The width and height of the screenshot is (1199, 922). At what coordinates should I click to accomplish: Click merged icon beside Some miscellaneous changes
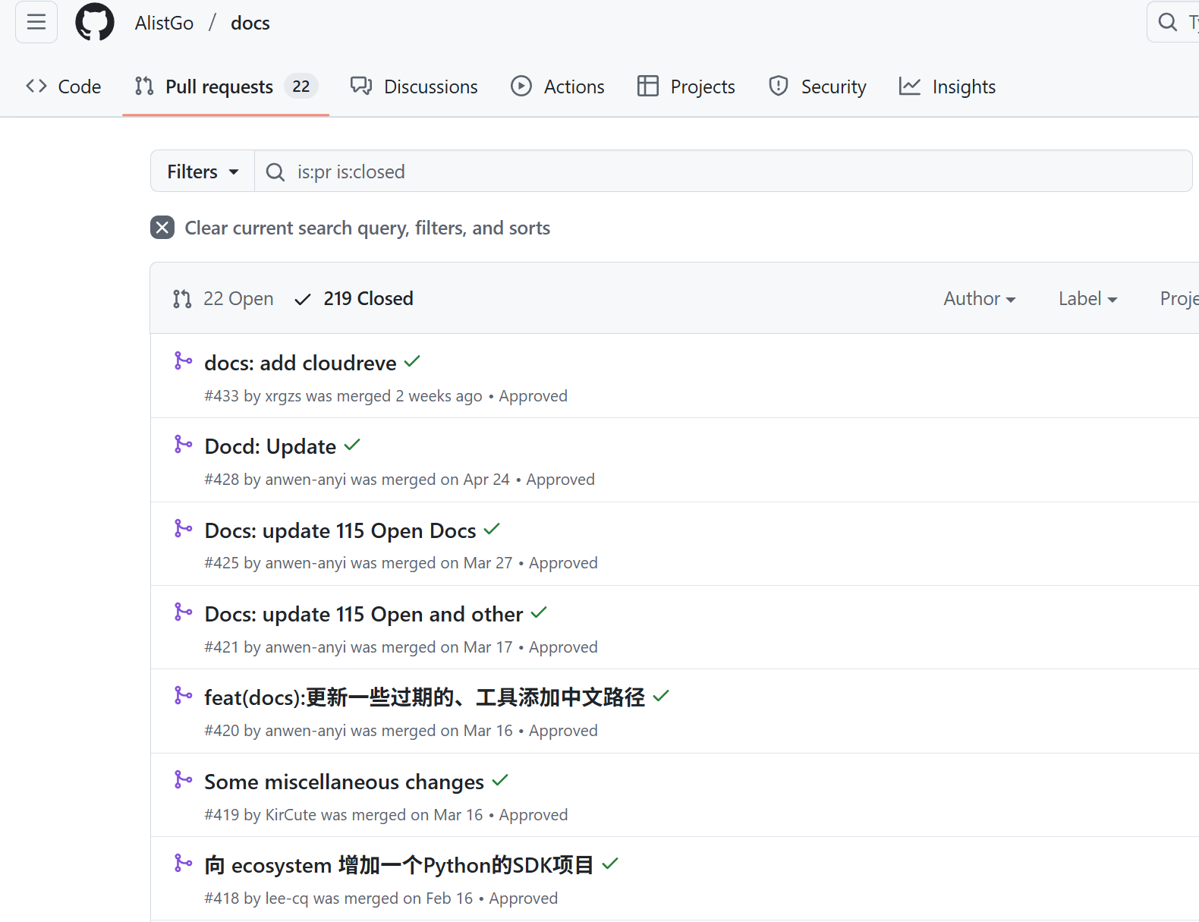(183, 780)
